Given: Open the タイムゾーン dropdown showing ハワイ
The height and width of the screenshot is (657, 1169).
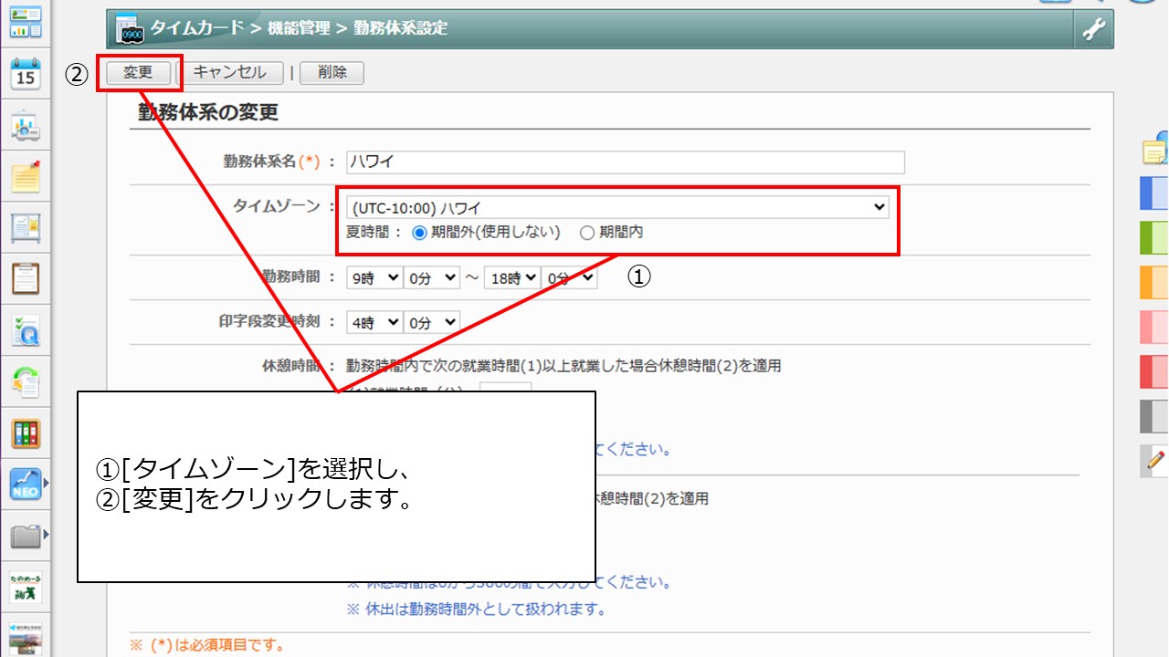Looking at the screenshot, I should pyautogui.click(x=618, y=207).
